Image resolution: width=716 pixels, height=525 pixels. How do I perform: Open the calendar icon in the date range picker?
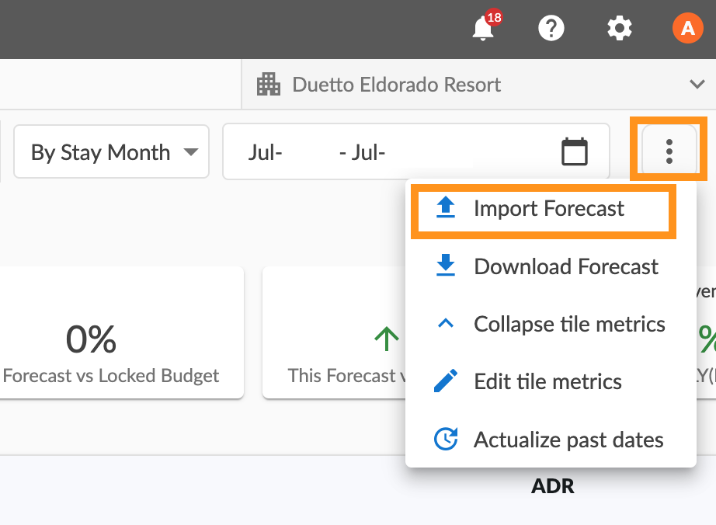(x=574, y=151)
